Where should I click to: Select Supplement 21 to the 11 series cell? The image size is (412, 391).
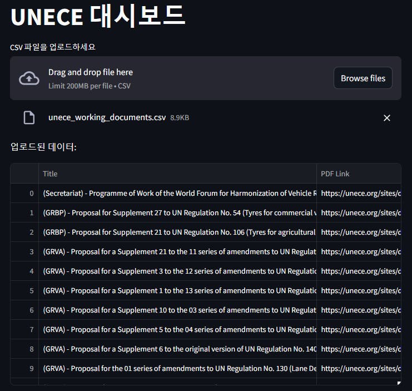point(177,251)
